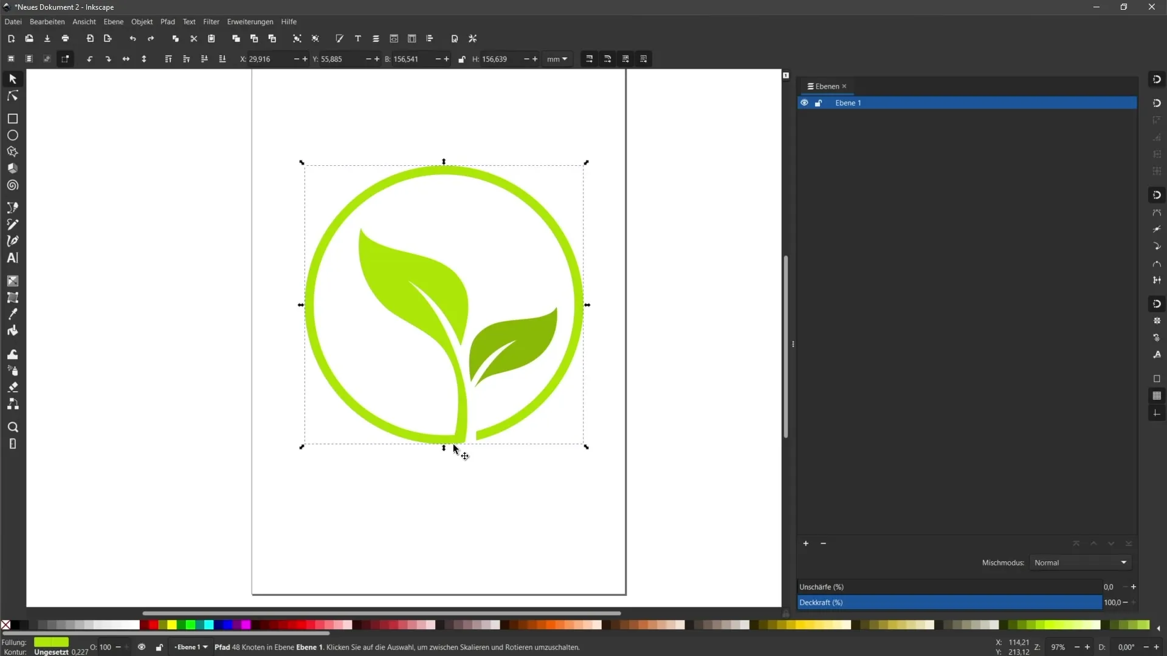Click the delete layer button
This screenshot has width=1167, height=656.
pos(823,543)
